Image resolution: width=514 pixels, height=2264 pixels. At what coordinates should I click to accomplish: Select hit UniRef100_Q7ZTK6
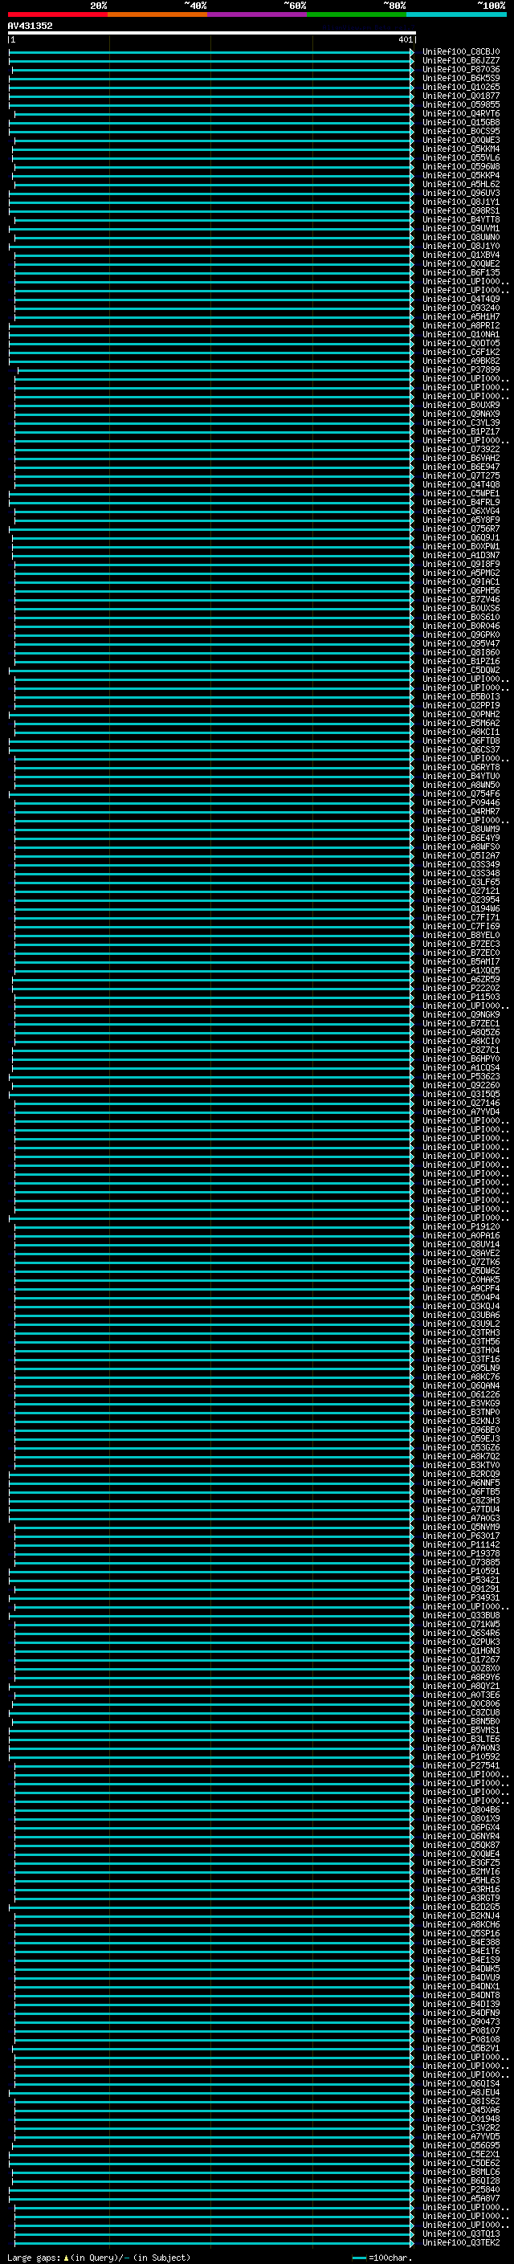pos(460,1262)
